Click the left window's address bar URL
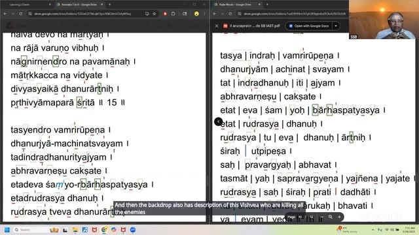Viewport: 419px width, 235px height. click(x=82, y=14)
